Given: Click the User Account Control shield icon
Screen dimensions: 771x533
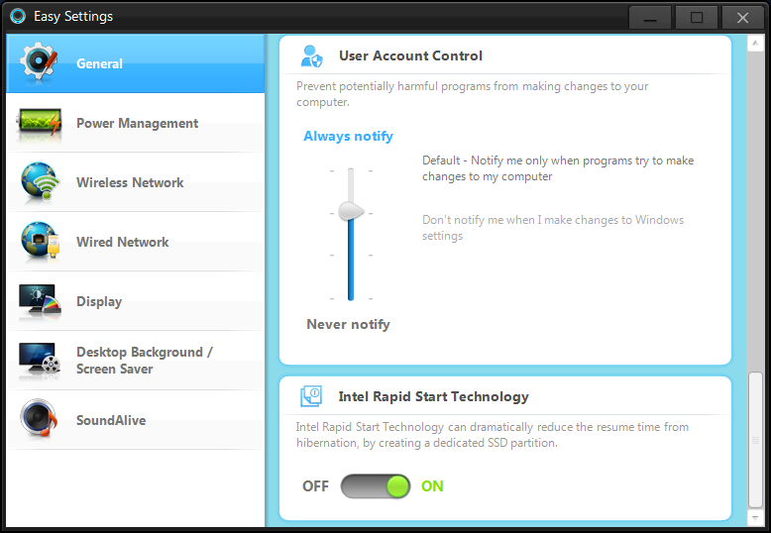Looking at the screenshot, I should (312, 56).
